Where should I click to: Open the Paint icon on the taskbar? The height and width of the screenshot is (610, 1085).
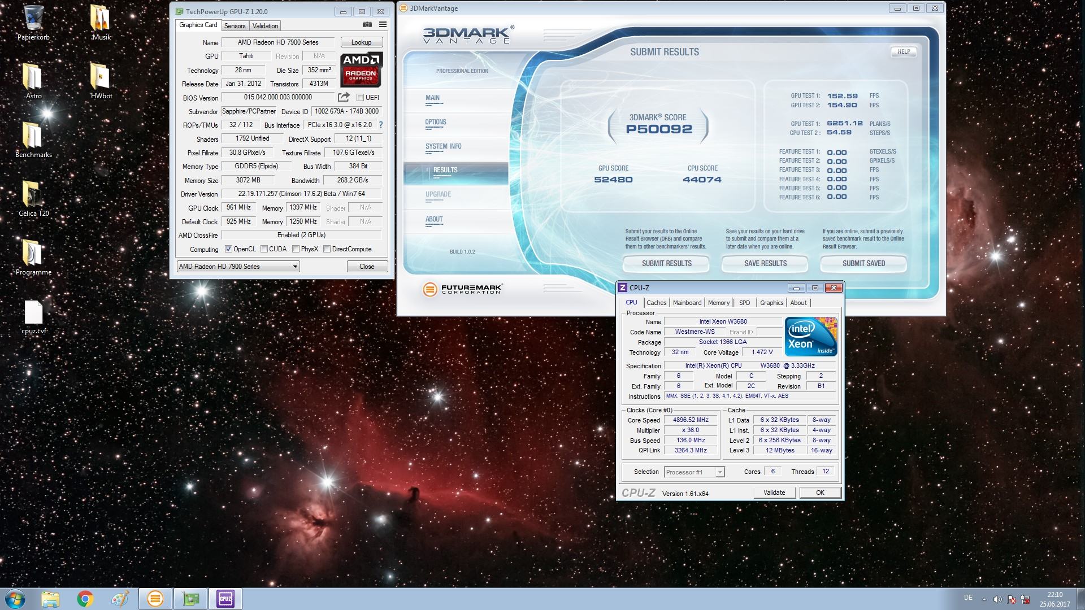[x=120, y=599]
